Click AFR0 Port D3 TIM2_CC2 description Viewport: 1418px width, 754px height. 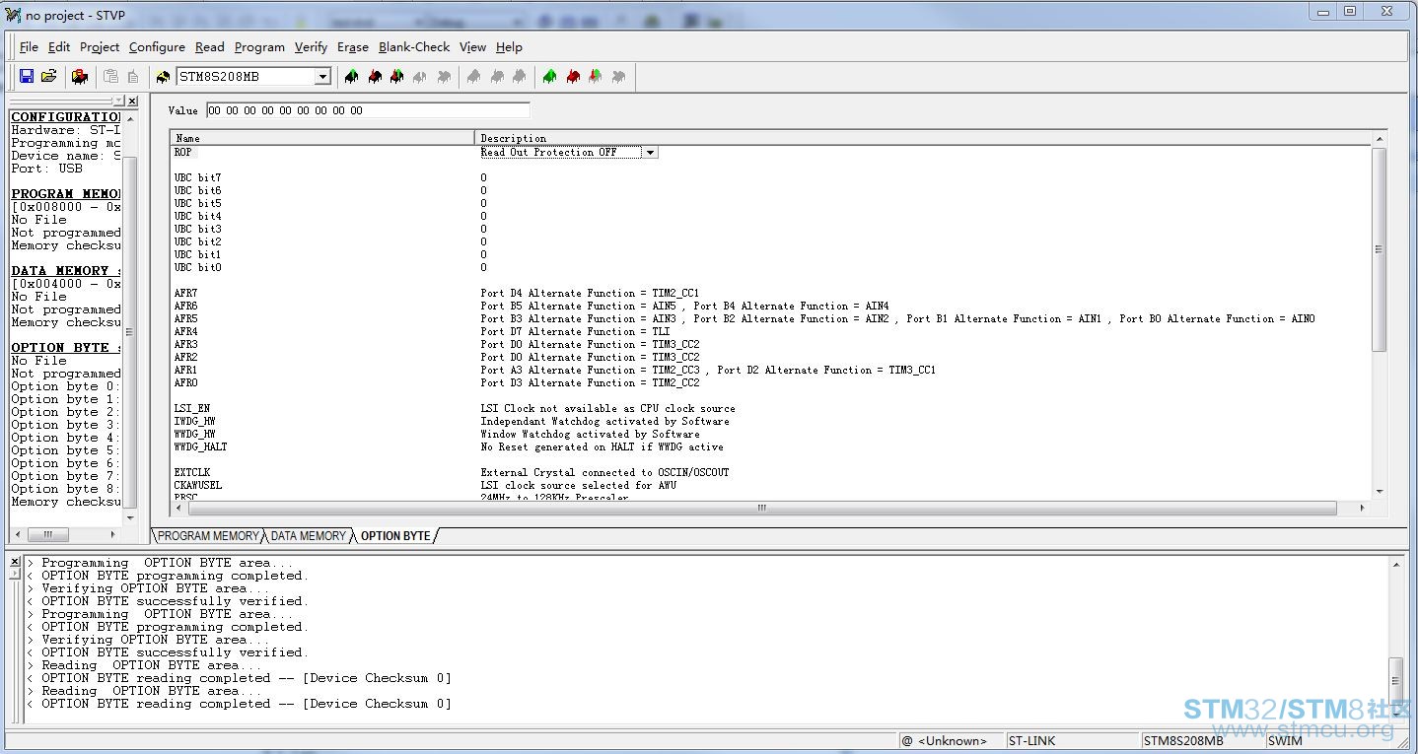click(590, 383)
